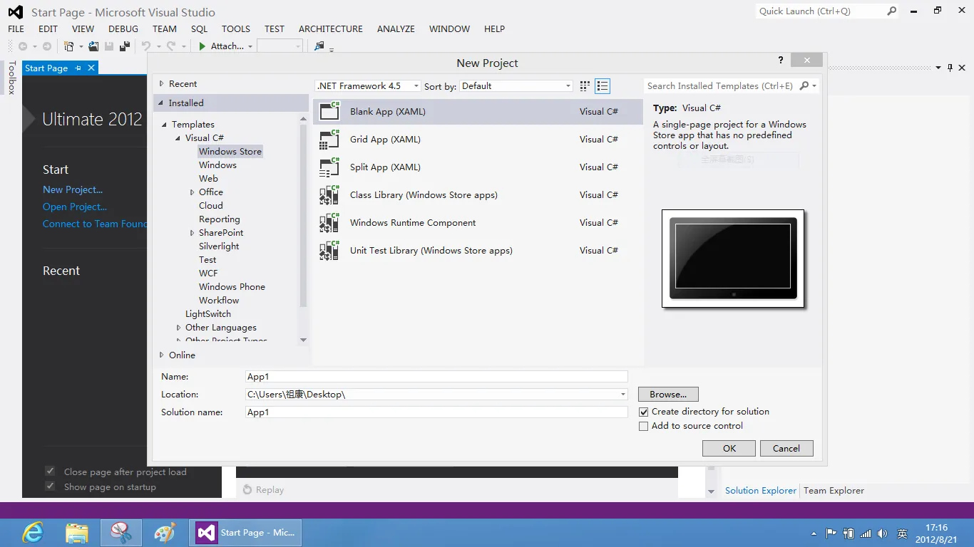Switch to small icons template view

pos(585,86)
